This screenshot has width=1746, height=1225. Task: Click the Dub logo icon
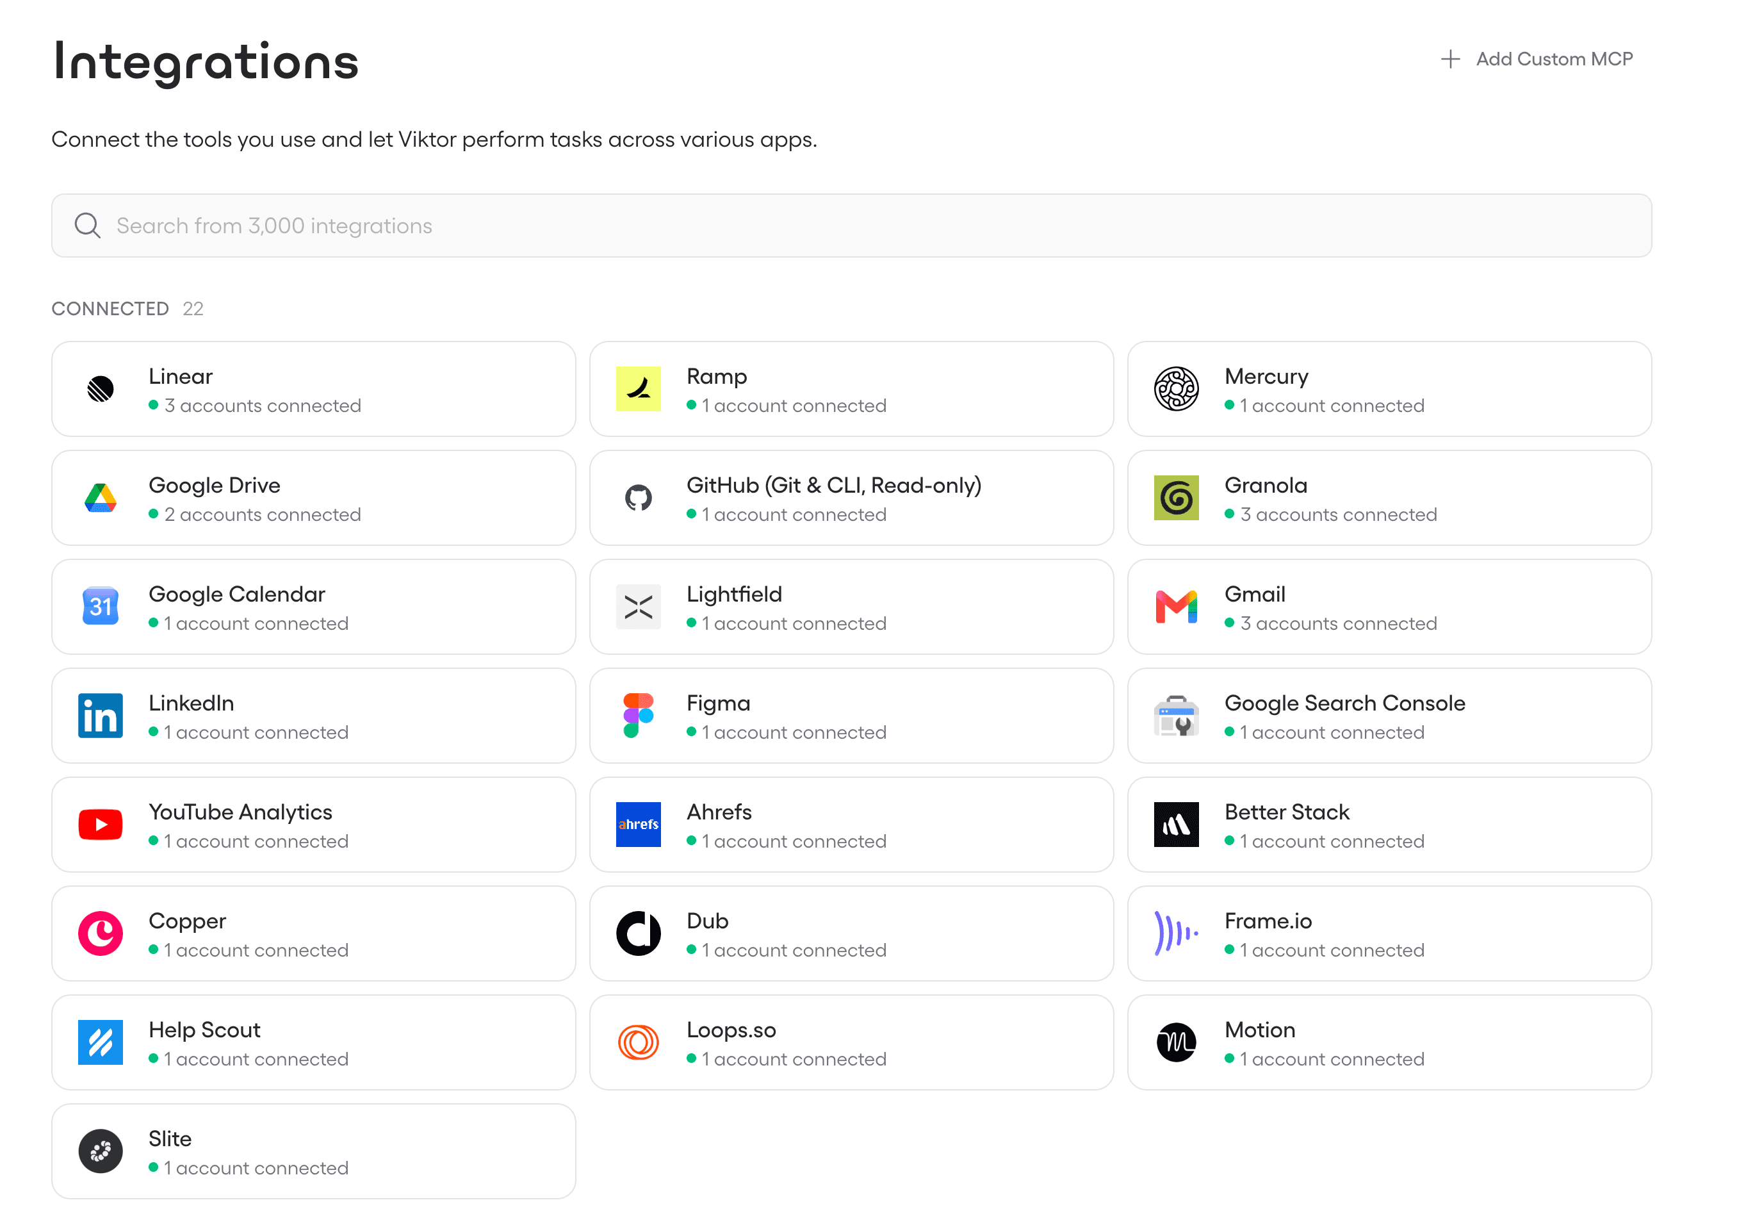pyautogui.click(x=638, y=933)
